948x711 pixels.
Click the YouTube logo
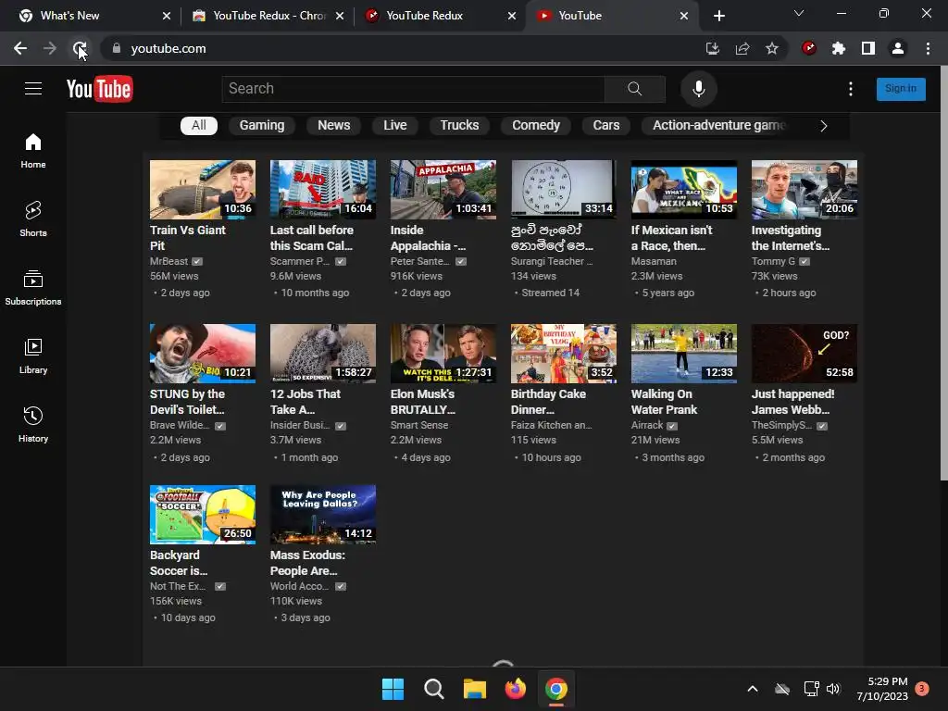pos(100,90)
